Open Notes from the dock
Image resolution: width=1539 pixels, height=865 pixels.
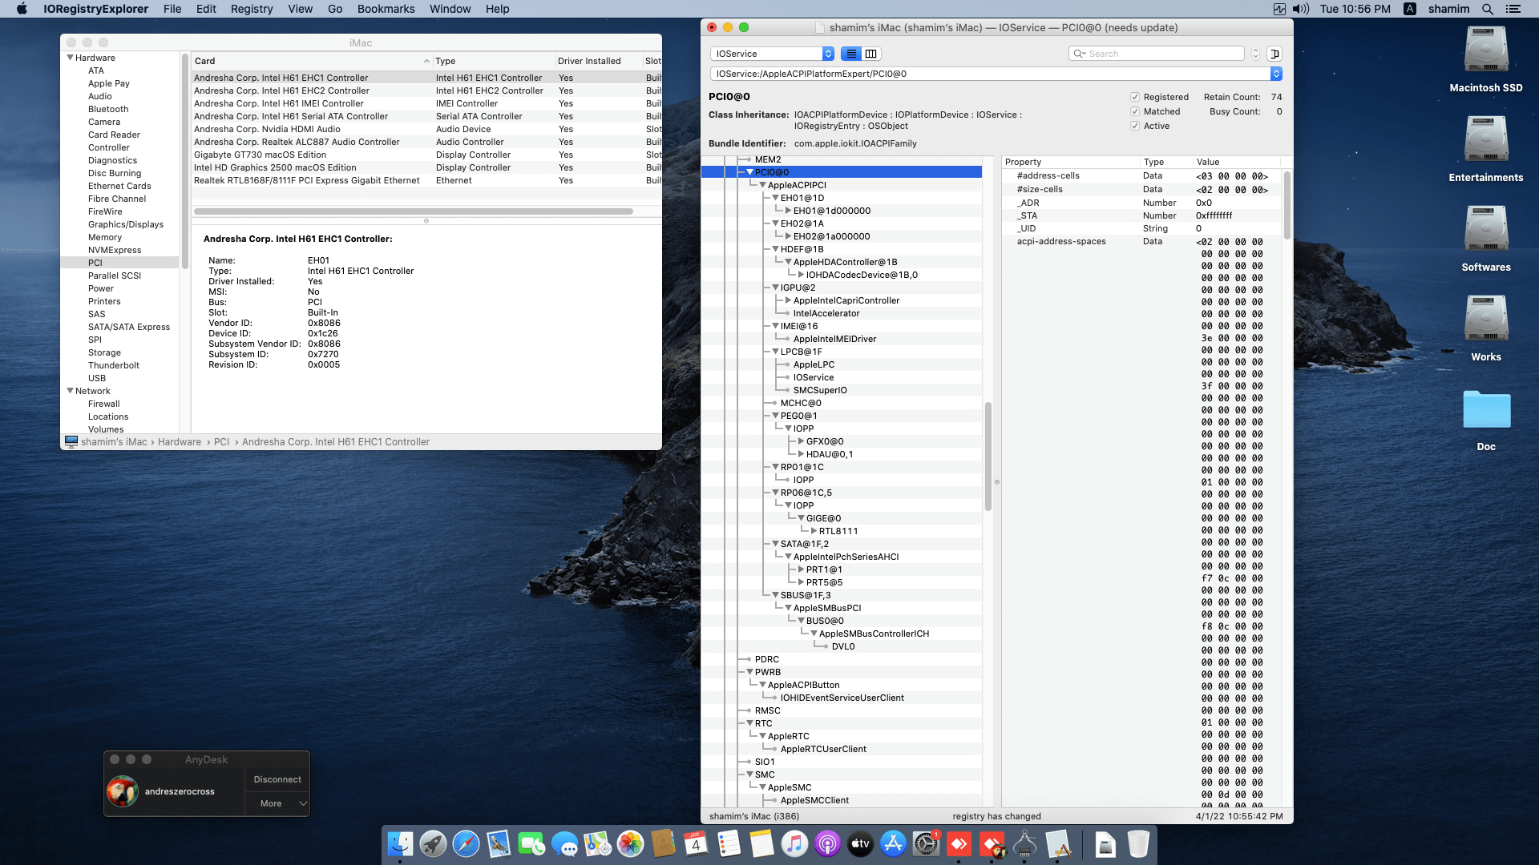tap(761, 843)
